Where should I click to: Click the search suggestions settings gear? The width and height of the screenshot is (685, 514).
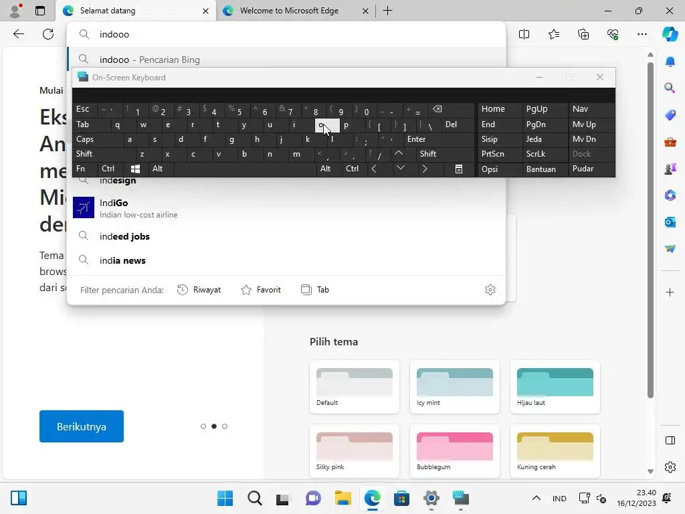click(490, 290)
